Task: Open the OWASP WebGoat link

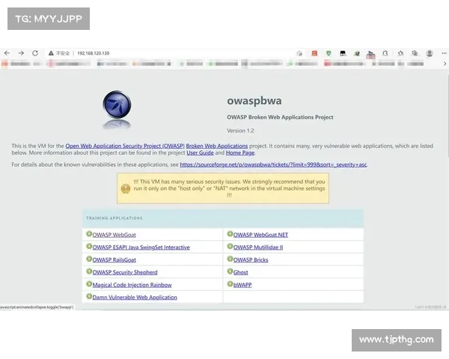Action: pyautogui.click(x=114, y=235)
